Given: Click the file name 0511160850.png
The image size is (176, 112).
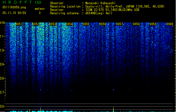Looking at the screenshot, I should [x=14, y=8].
